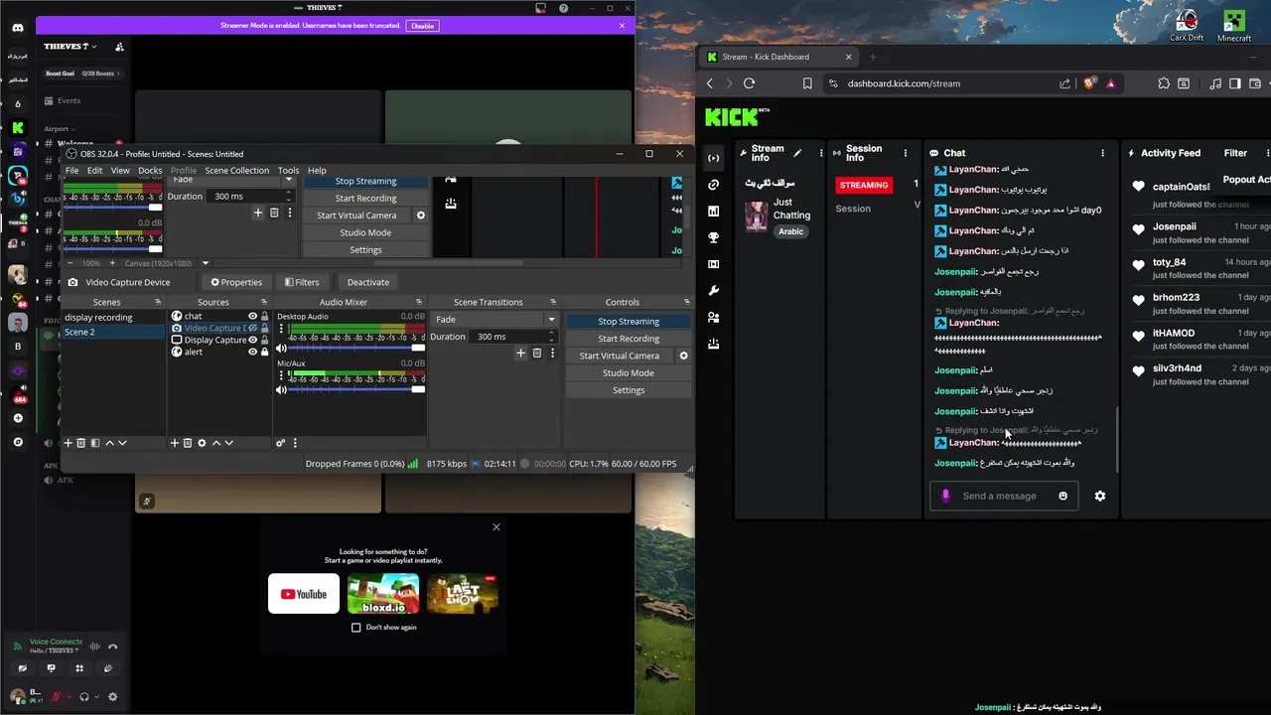Click Deactivate for Video Capture Device
1271x715 pixels.
pyautogui.click(x=368, y=282)
